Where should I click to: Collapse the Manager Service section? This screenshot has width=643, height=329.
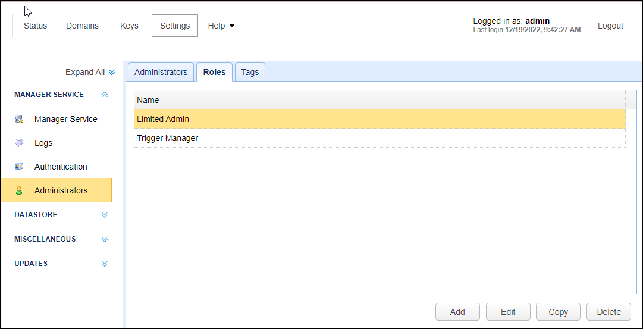pyautogui.click(x=105, y=95)
